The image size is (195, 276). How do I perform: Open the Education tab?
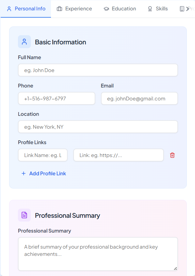point(120,8)
